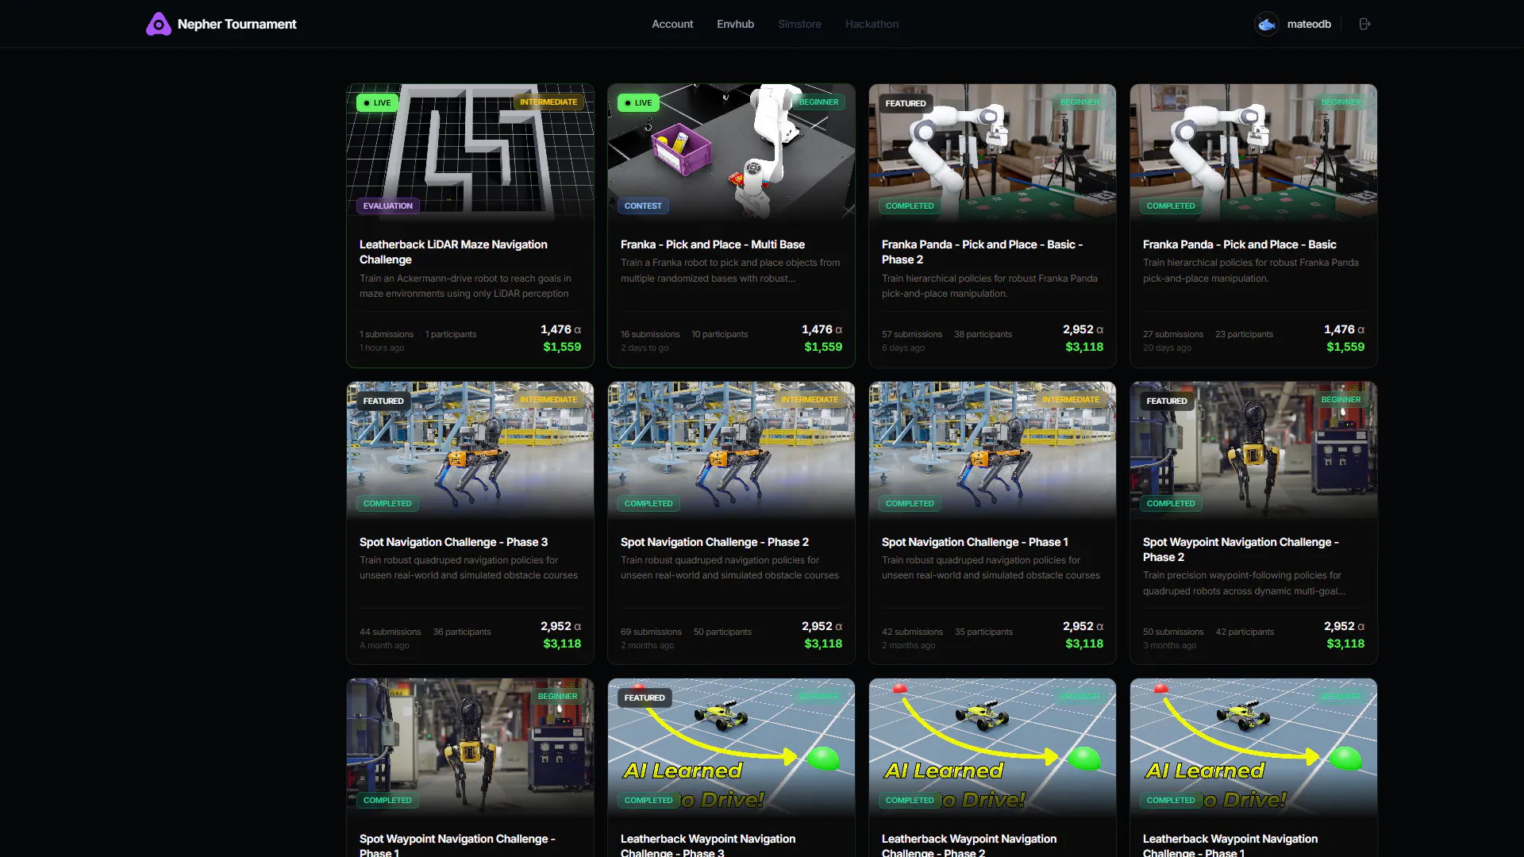Open Leatherback LiDAR Maze Navigation Challenge title
The image size is (1524, 857).
pos(453,252)
